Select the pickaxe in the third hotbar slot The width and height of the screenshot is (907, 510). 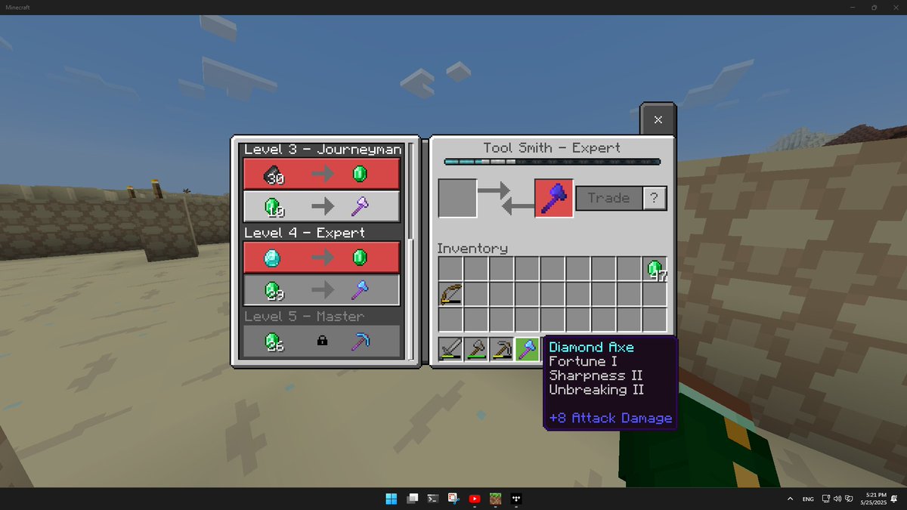[x=502, y=349]
